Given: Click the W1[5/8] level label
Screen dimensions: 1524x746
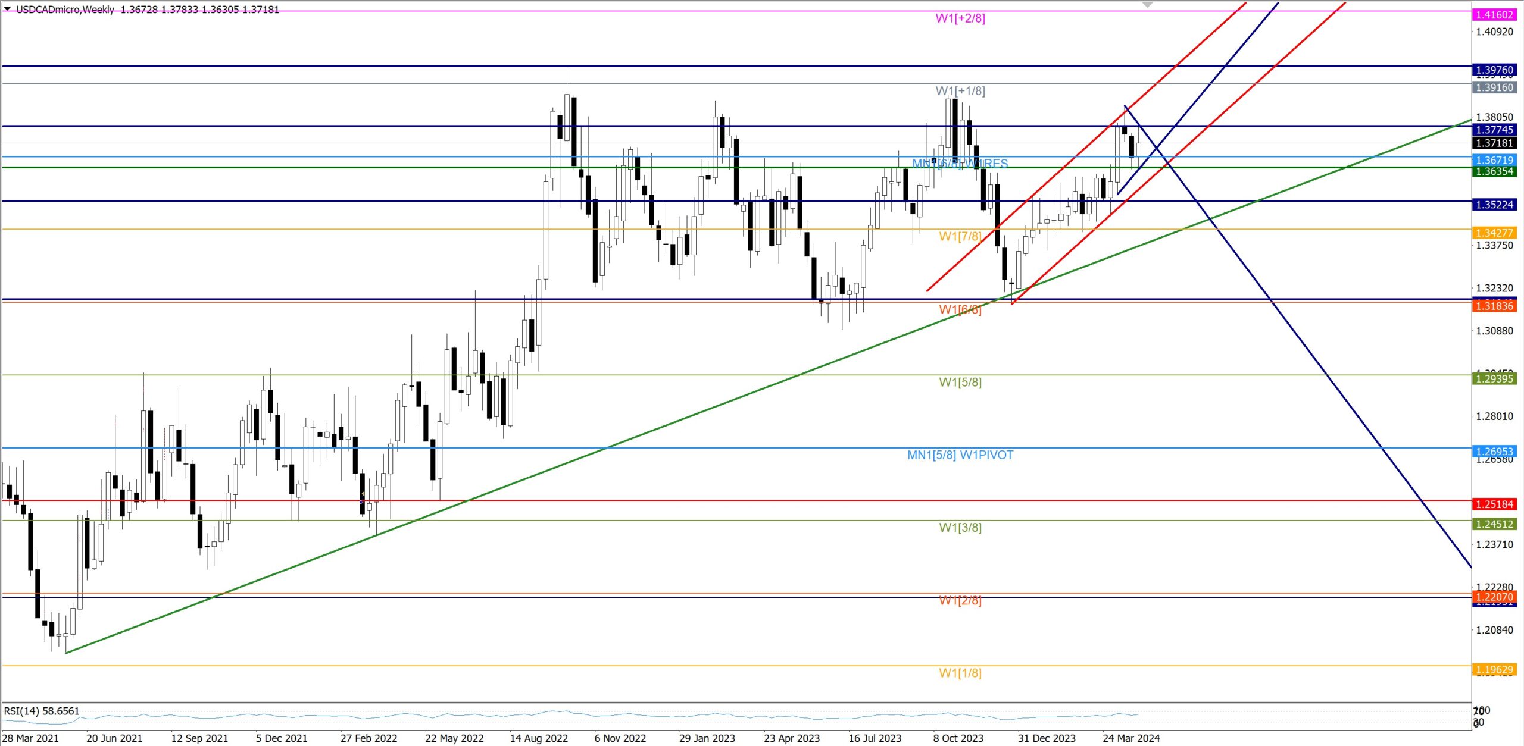Looking at the screenshot, I should point(960,383).
